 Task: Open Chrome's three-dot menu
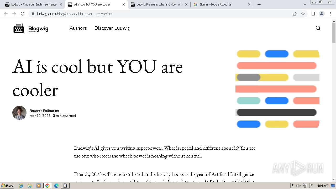click(330, 14)
